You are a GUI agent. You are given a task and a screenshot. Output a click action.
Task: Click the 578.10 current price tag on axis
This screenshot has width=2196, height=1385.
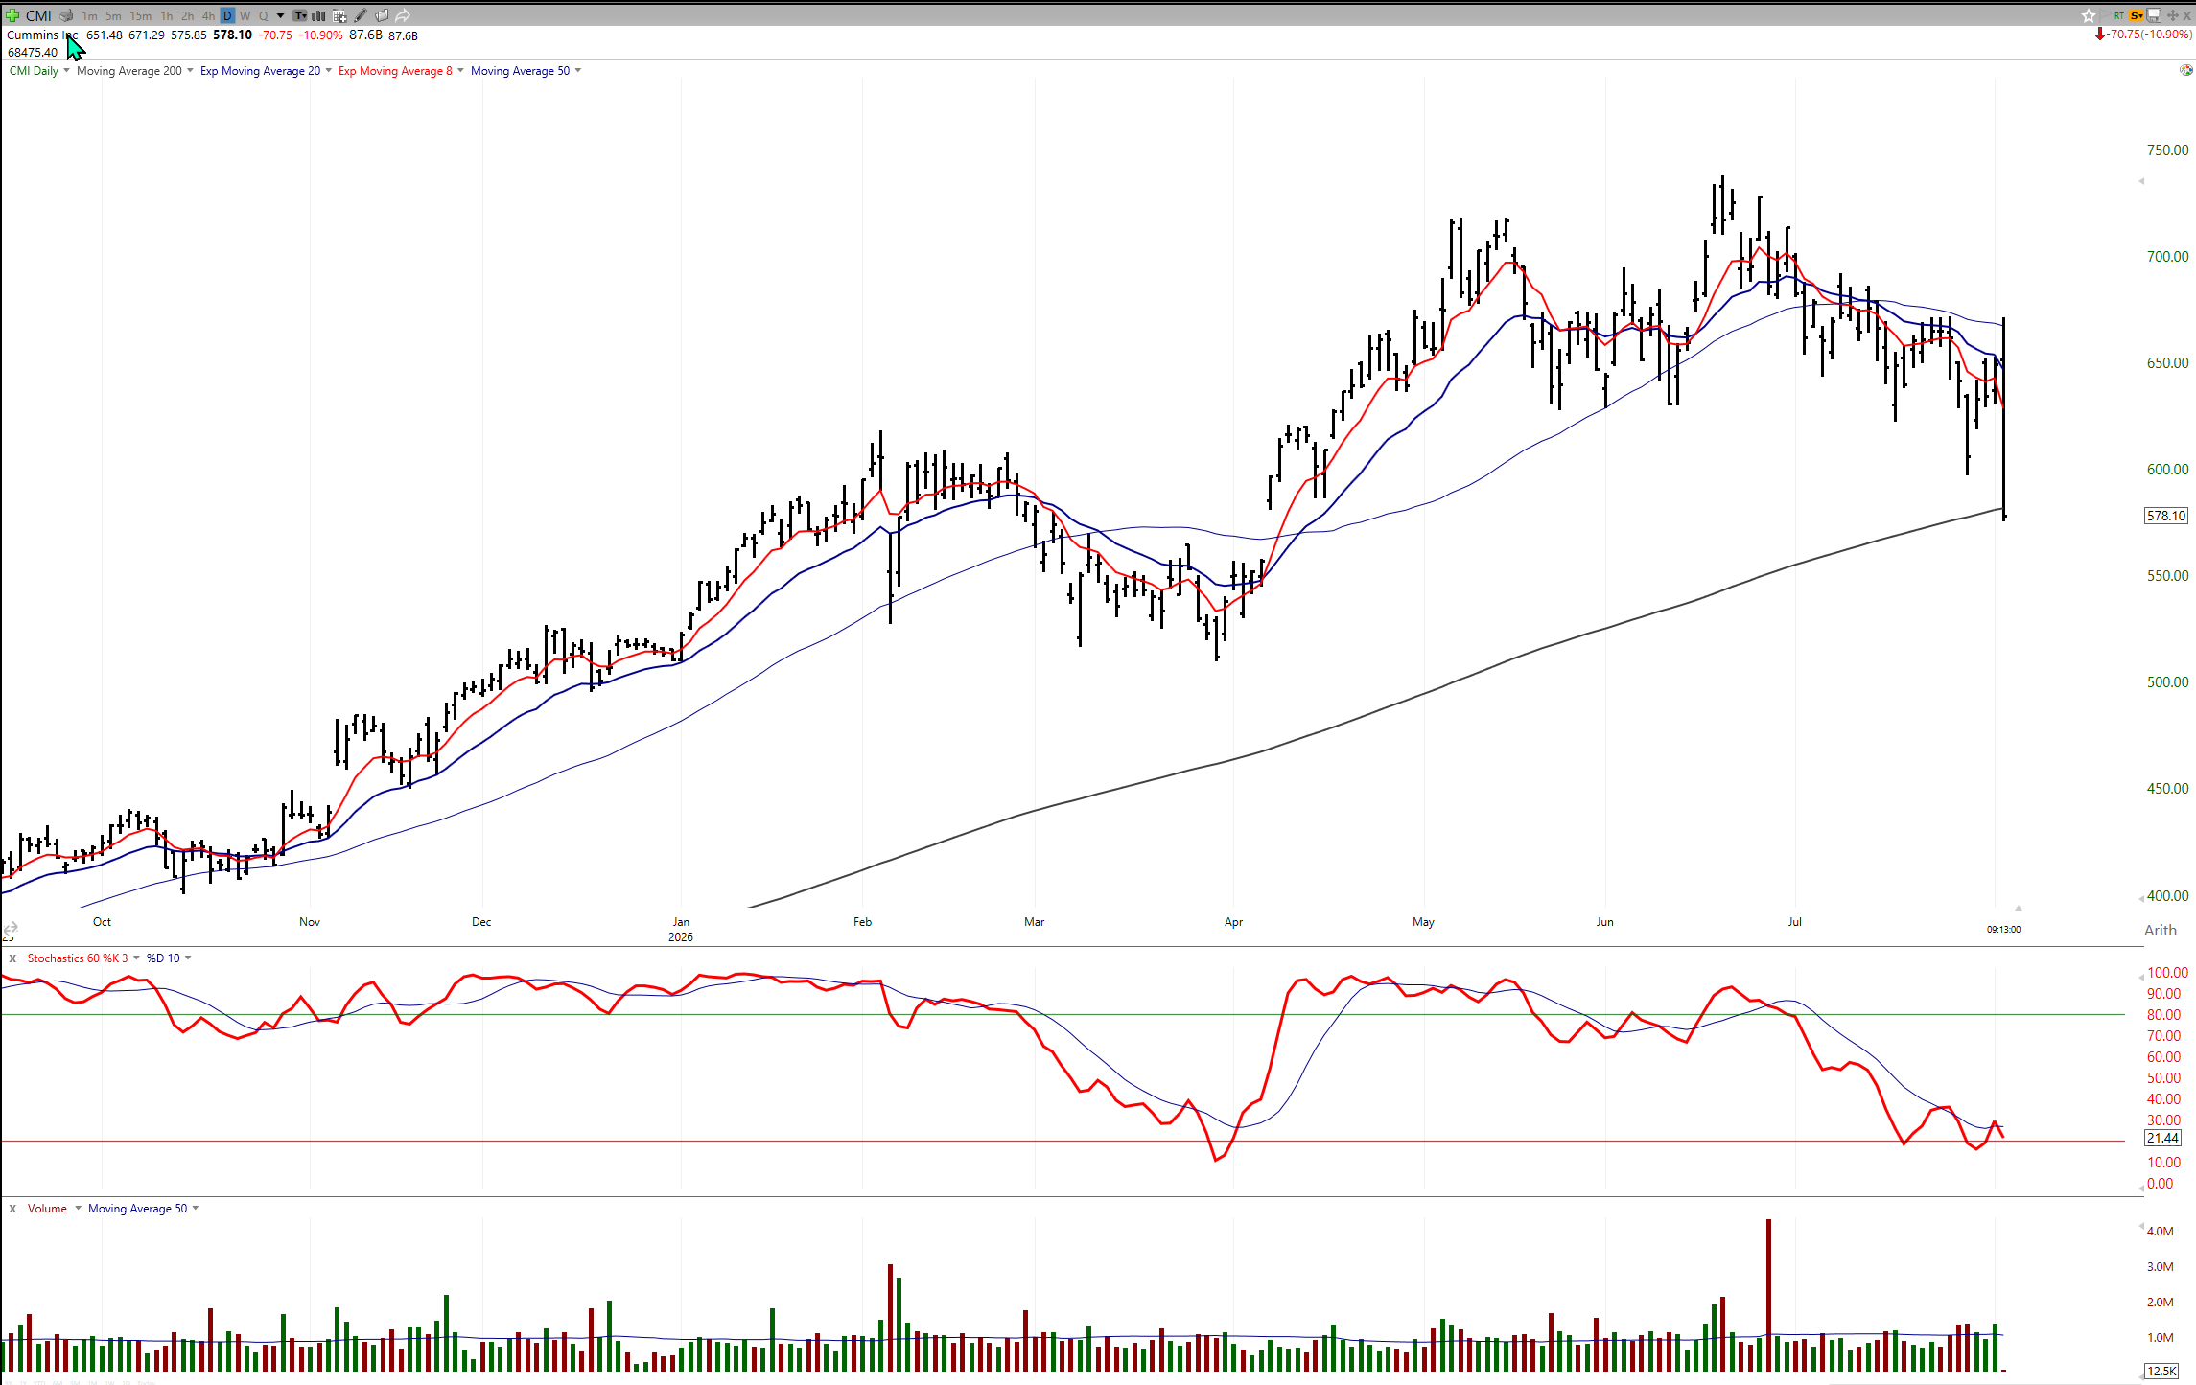(2165, 516)
